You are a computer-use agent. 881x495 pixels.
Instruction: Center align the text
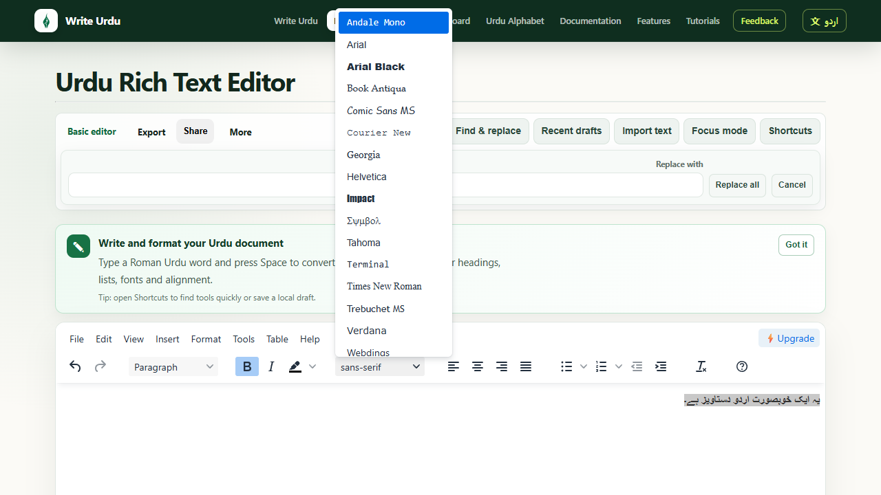(478, 366)
